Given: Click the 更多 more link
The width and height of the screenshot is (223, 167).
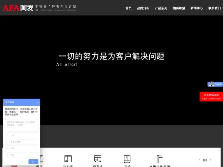Looking at the screenshot, I should tap(205, 160).
